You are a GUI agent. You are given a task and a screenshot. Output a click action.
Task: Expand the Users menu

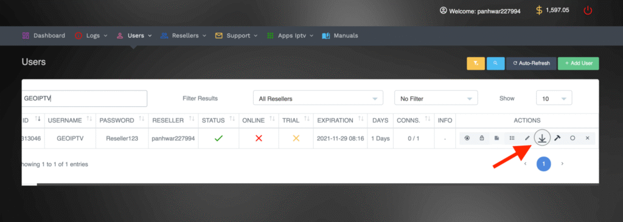[134, 36]
